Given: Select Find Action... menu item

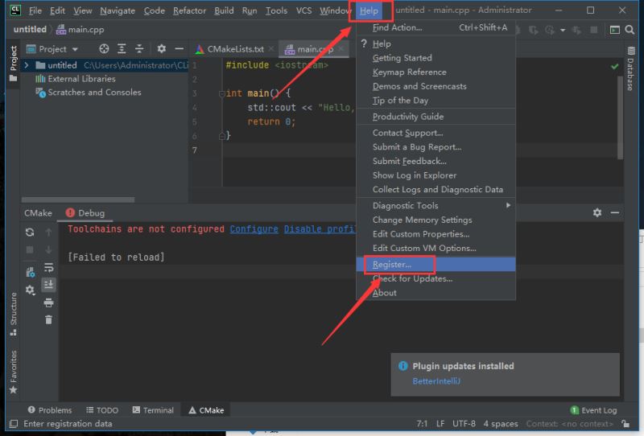Looking at the screenshot, I should [x=436, y=27].
